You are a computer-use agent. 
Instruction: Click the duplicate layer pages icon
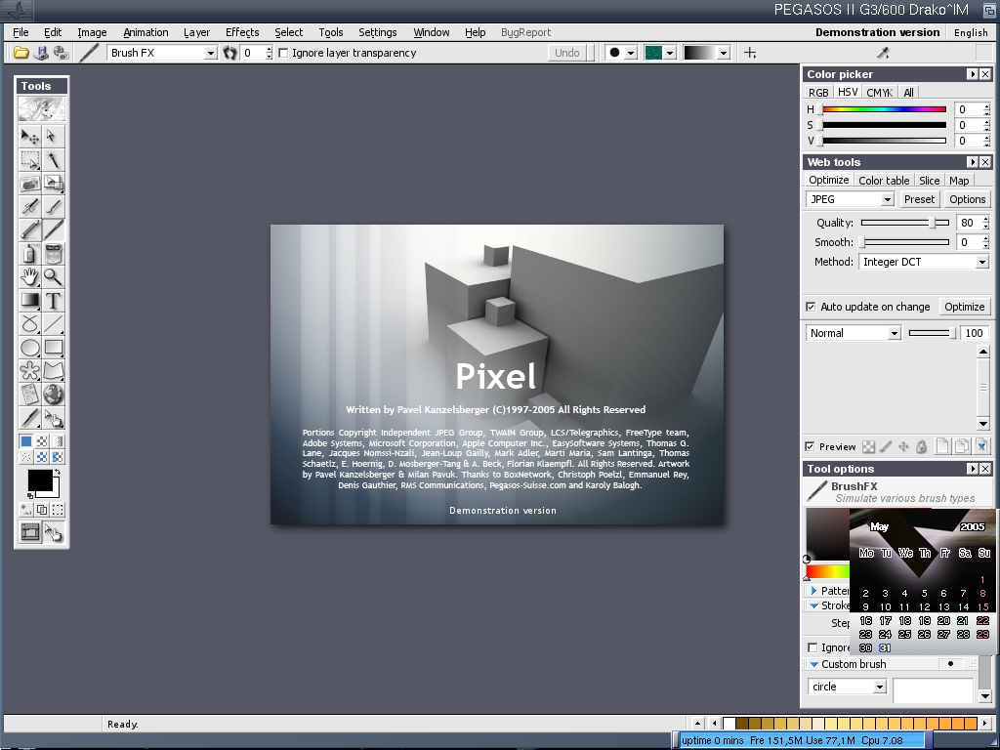pos(962,446)
